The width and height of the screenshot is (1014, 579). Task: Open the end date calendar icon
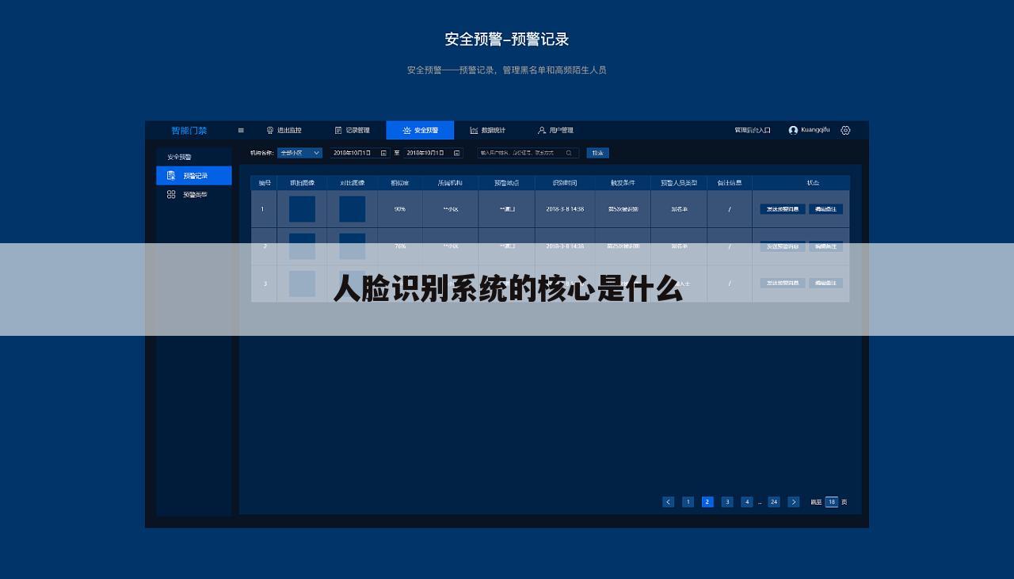457,153
